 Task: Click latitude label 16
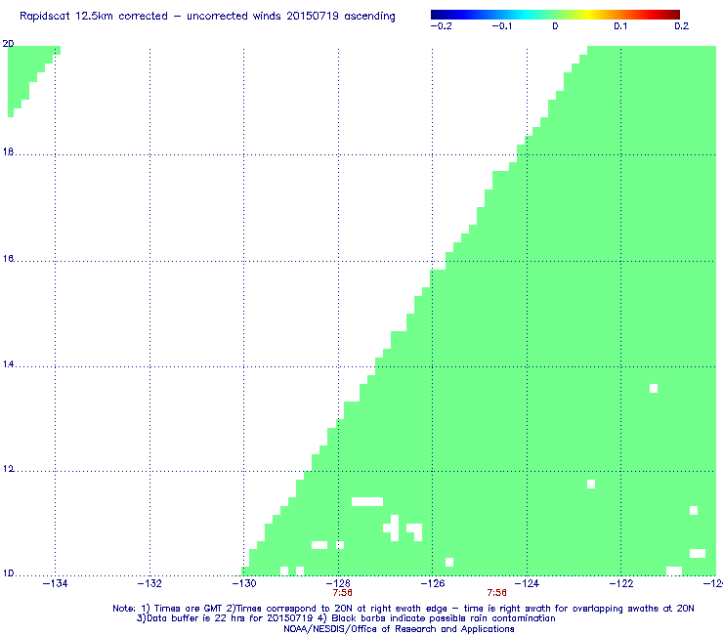[8, 259]
